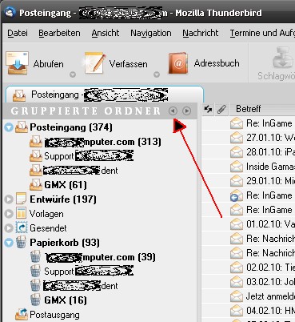Expand the Gesendet folder
The width and height of the screenshot is (295, 322).
tap(9, 228)
